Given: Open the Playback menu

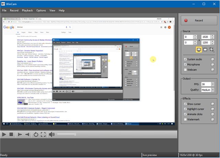Looking at the screenshot, I should (27, 11).
